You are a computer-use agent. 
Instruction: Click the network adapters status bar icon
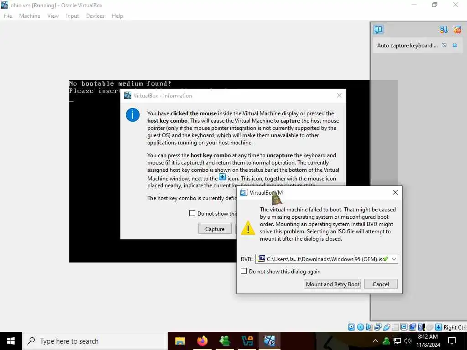pyautogui.click(x=378, y=327)
